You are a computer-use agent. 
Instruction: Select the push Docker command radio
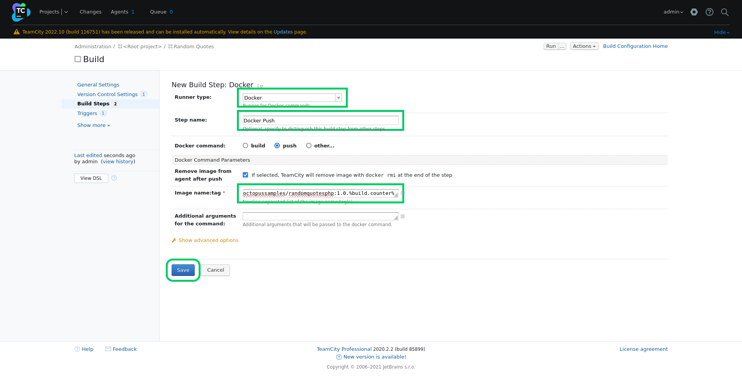(x=277, y=145)
